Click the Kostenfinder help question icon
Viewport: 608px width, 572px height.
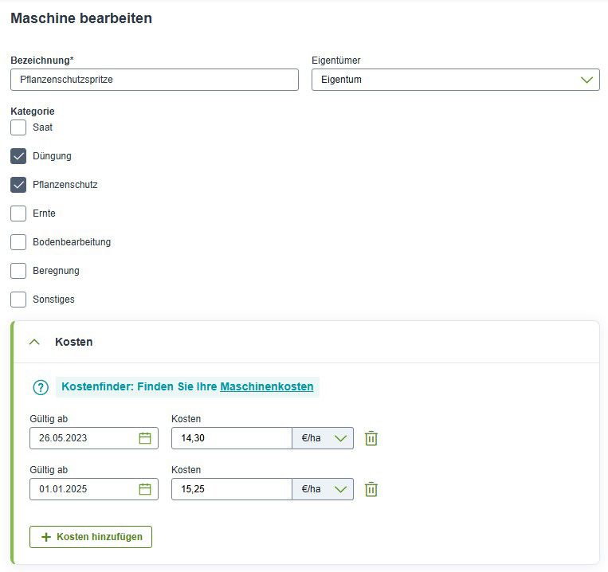[x=41, y=387]
